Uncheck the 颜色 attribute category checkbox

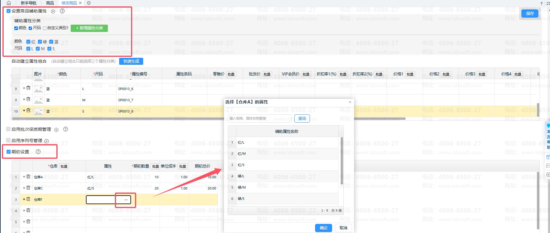[16, 28]
